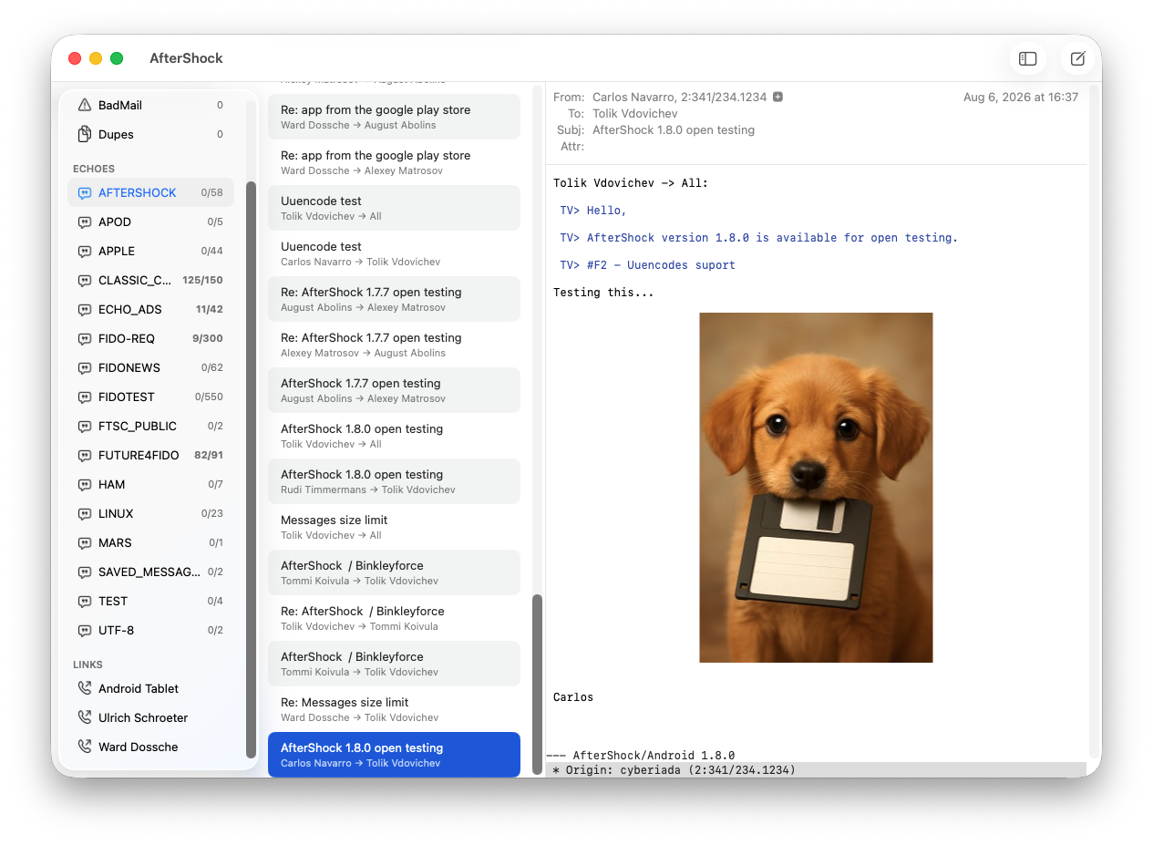The width and height of the screenshot is (1153, 845).
Task: Open "Re: Messages size limit" from Ward Dossche
Action: [x=394, y=709]
